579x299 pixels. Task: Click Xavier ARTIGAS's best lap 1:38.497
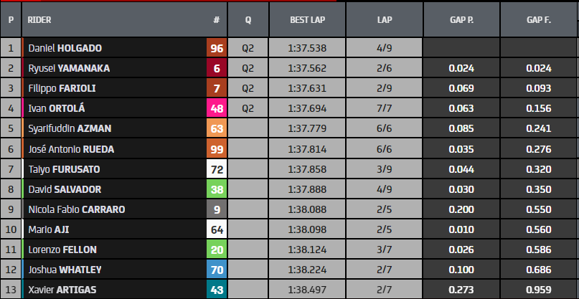coord(307,290)
